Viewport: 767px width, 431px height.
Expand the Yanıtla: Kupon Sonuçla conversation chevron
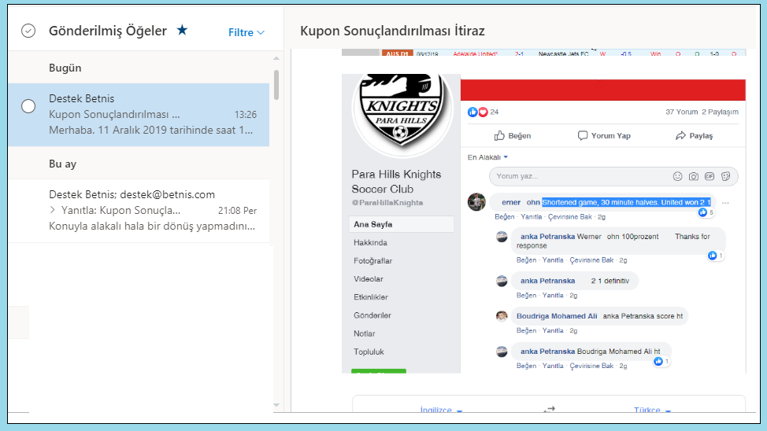(x=53, y=210)
